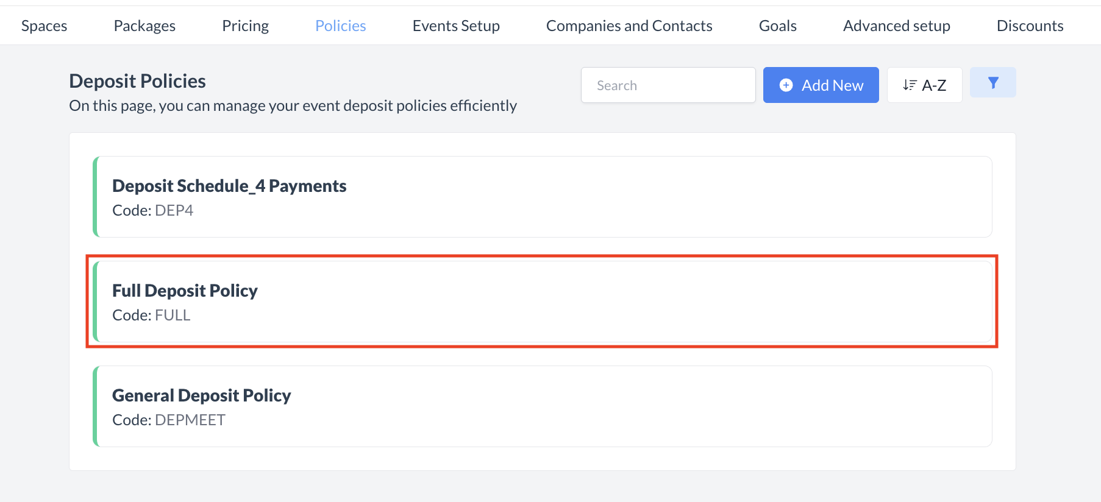Viewport: 1101px width, 502px height.
Task: Navigate to Companies and Contacts tab
Action: click(x=629, y=26)
